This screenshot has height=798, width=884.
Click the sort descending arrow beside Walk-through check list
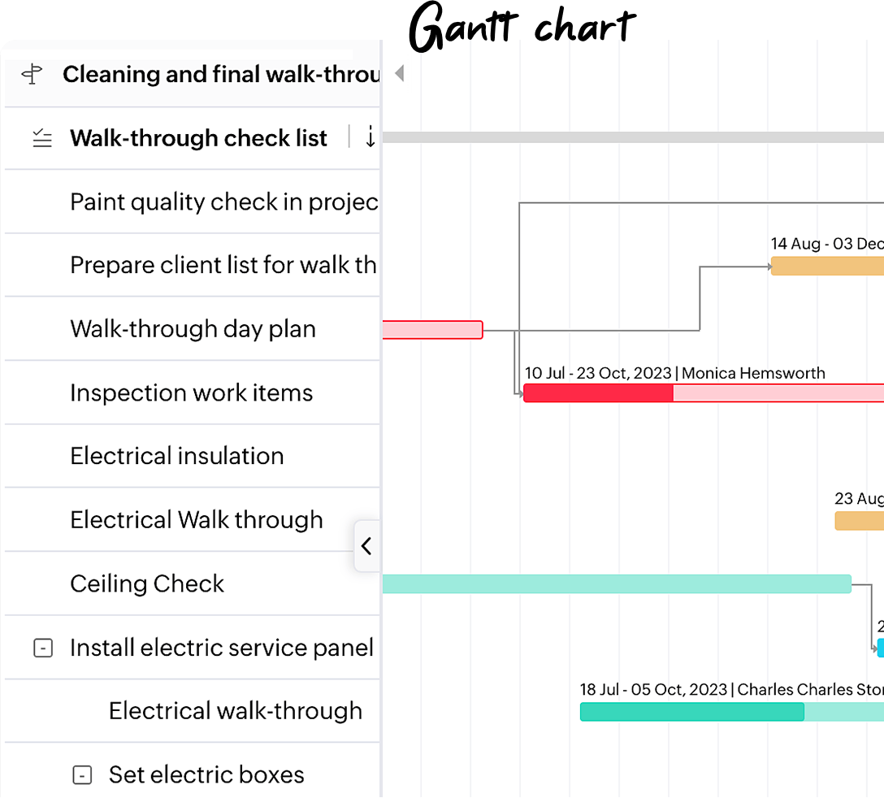tap(371, 137)
